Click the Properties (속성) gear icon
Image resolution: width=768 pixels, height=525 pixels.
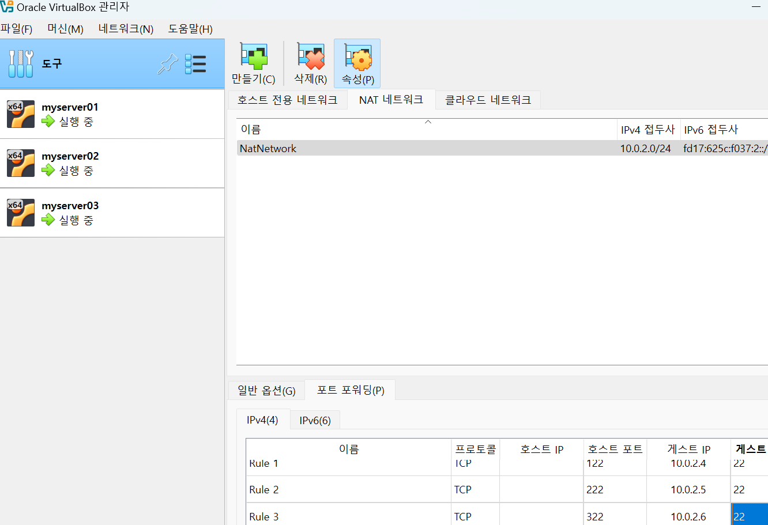358,57
